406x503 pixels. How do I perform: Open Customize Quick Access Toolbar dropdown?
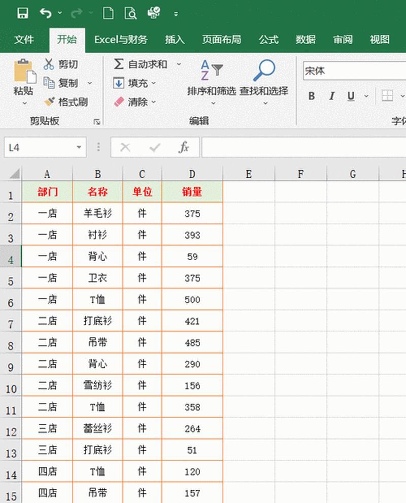(x=176, y=14)
